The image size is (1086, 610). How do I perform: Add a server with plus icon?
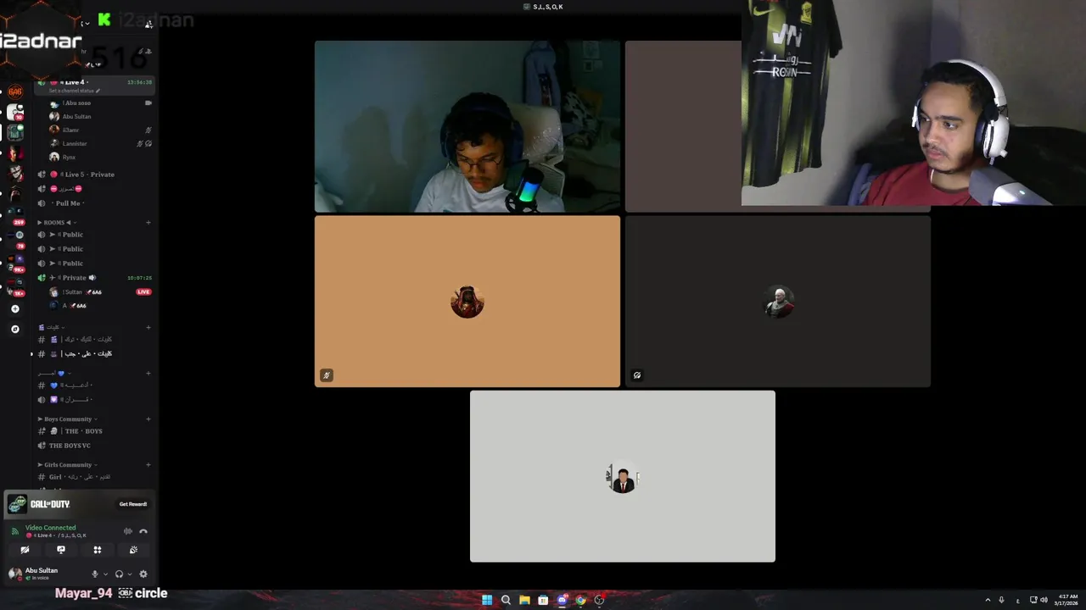pos(15,309)
